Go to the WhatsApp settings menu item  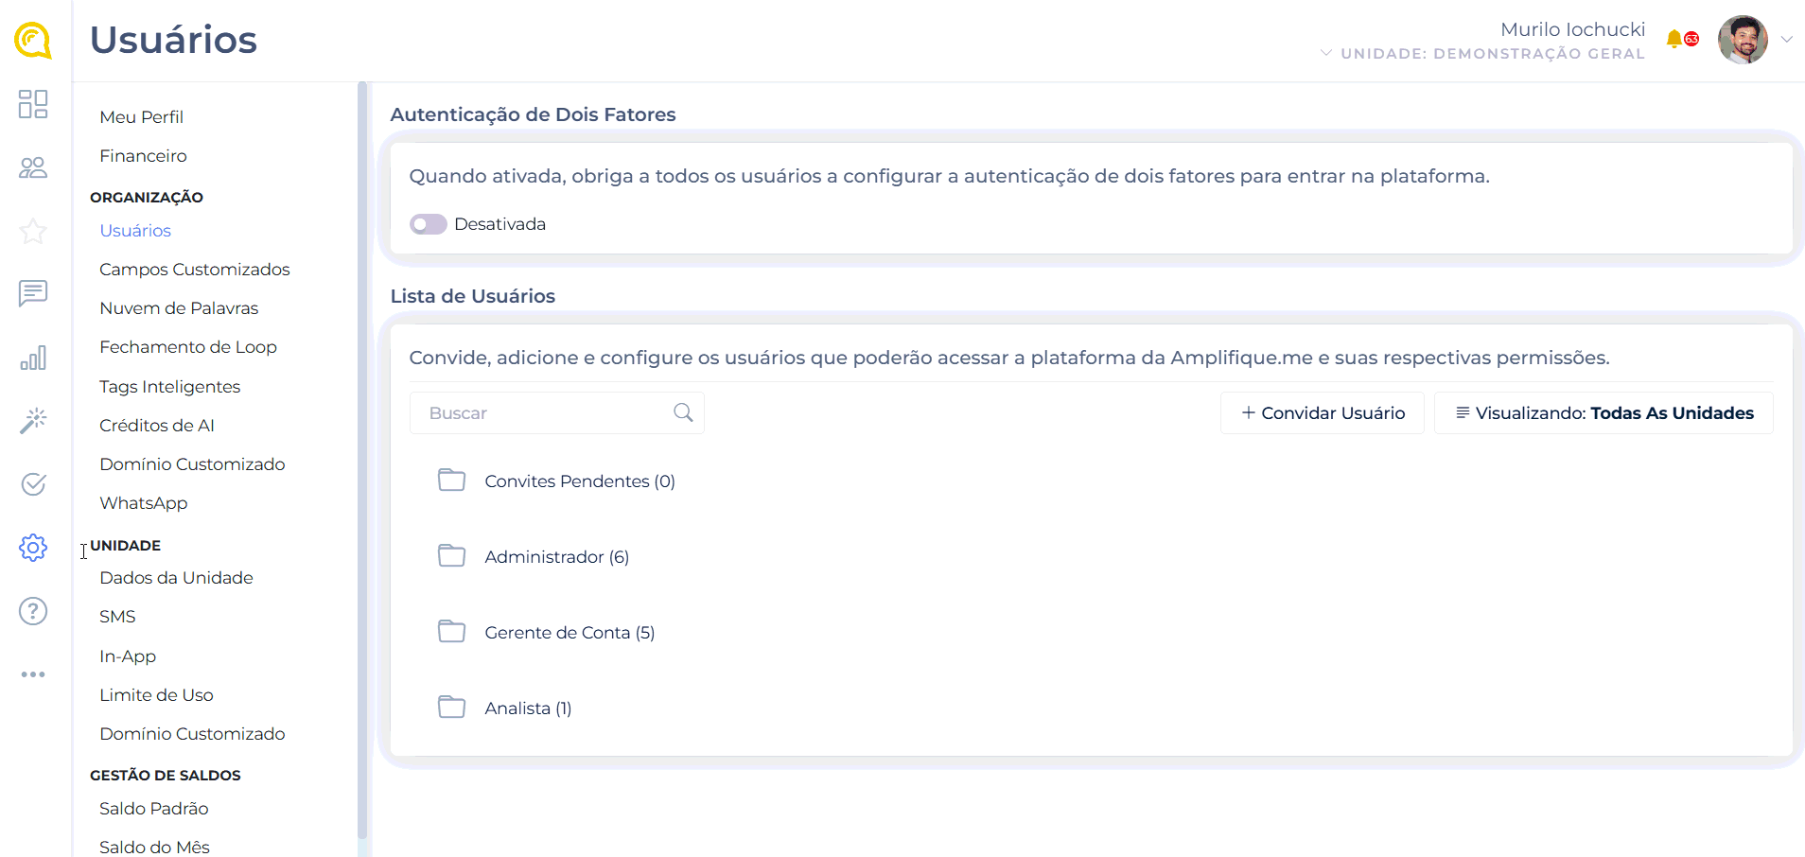click(144, 503)
